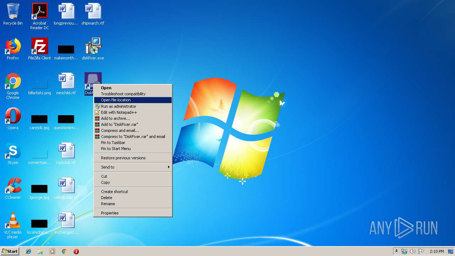
Task: Select the calledpublic.rtf document icon
Action: (x=66, y=188)
